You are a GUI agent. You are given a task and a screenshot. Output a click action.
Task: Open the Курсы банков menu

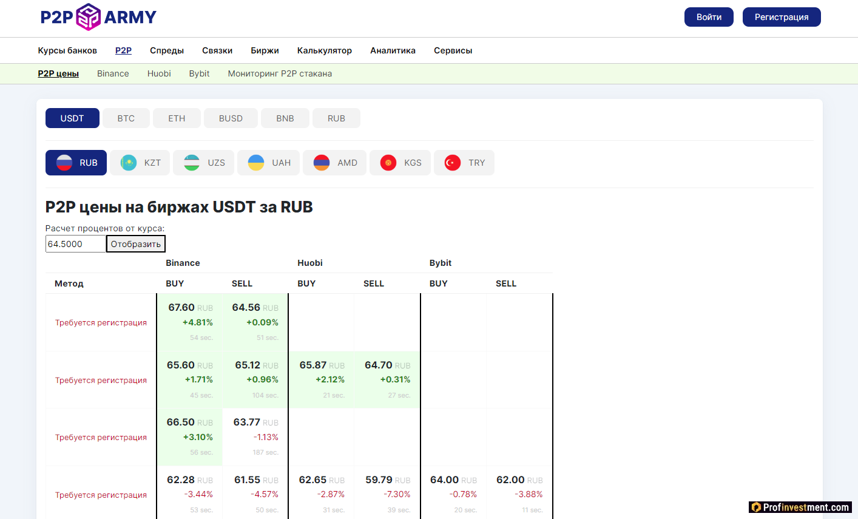pos(67,50)
